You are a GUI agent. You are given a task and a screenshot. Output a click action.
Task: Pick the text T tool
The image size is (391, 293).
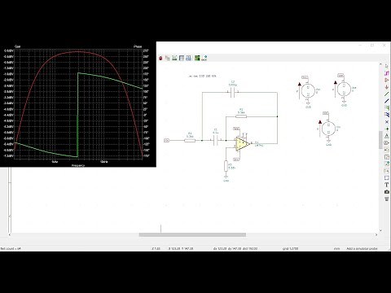click(x=387, y=185)
